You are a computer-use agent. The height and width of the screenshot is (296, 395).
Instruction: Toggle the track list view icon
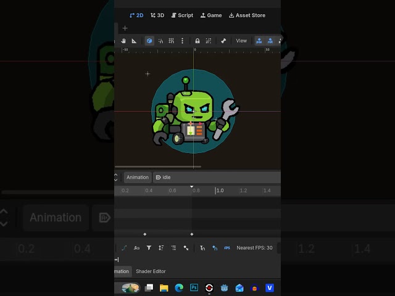point(174,248)
